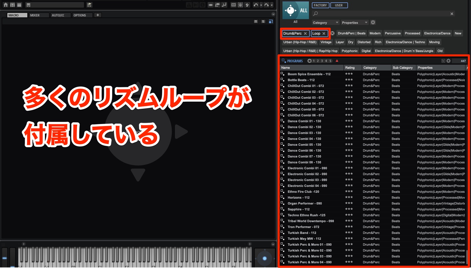Click into the browser search field

point(383,14)
